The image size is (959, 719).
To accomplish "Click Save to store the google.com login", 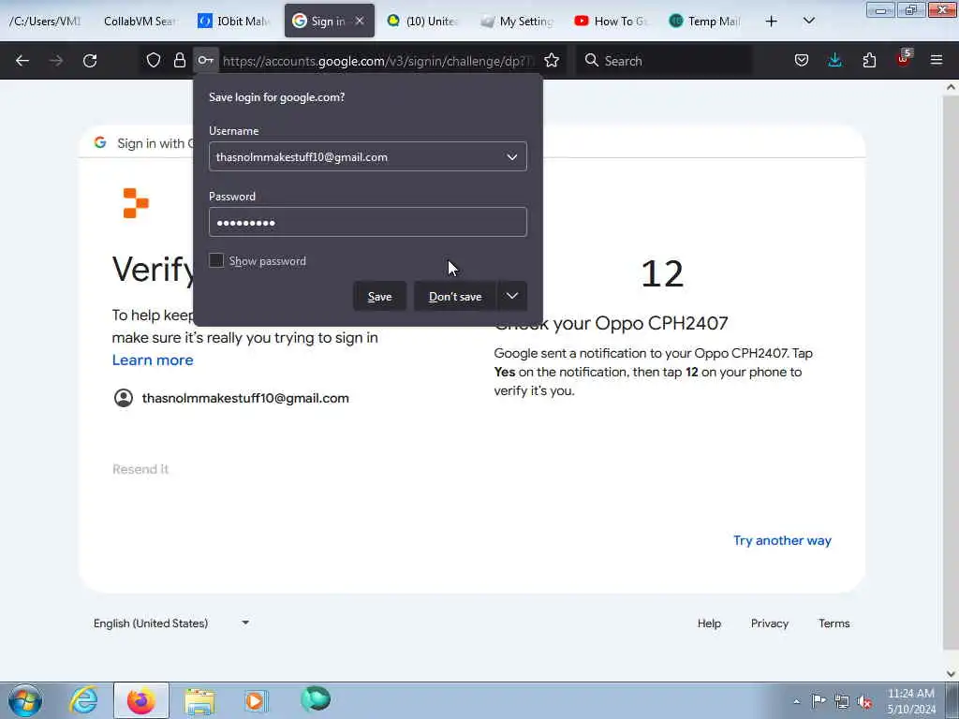I will click(380, 297).
